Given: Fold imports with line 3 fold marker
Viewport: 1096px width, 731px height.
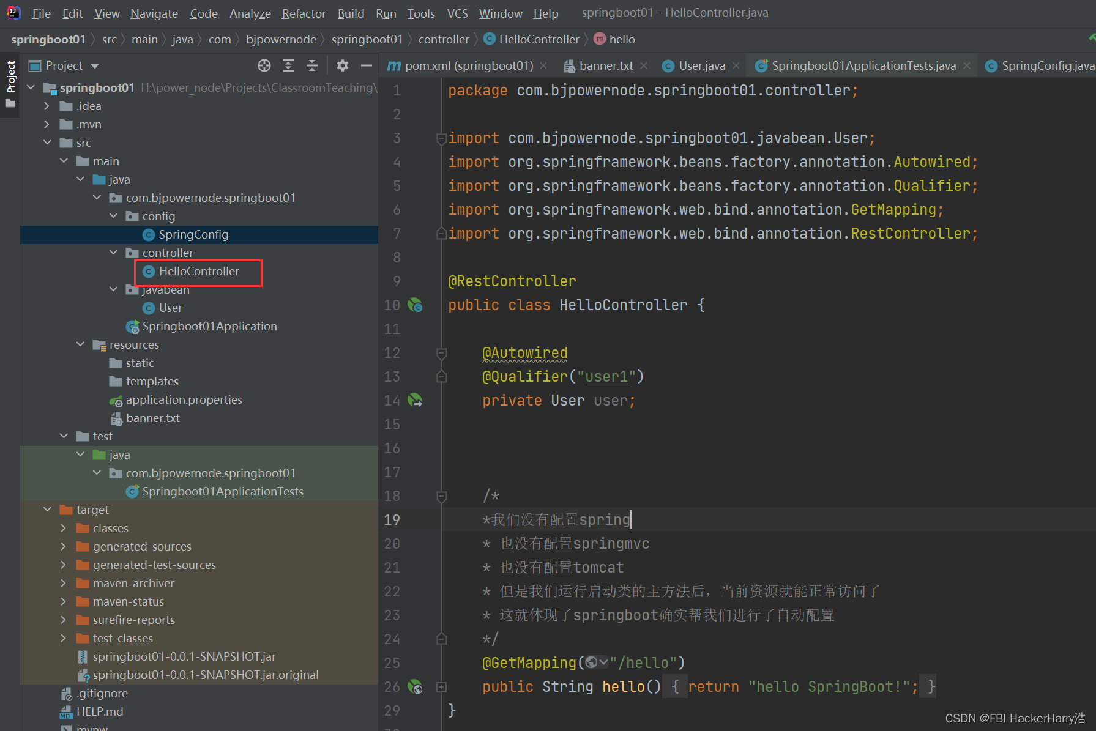Looking at the screenshot, I should point(441,138).
